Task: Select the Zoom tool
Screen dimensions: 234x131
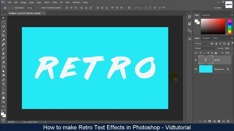Action: coord(3,102)
